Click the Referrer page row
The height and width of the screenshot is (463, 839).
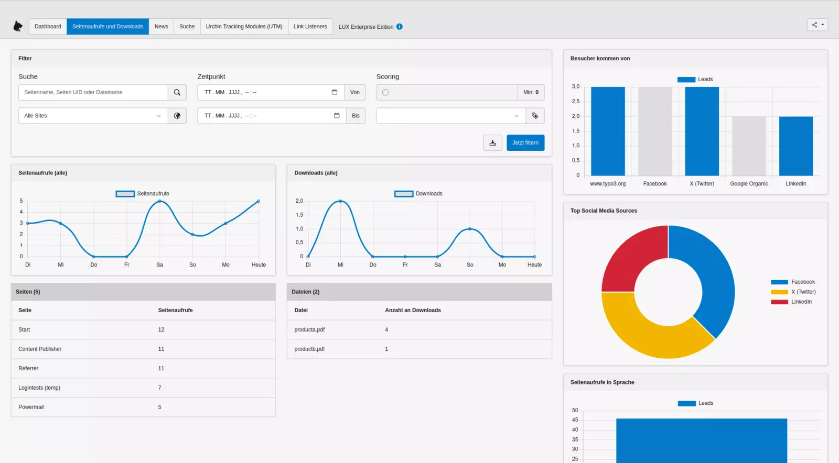pyautogui.click(x=143, y=368)
